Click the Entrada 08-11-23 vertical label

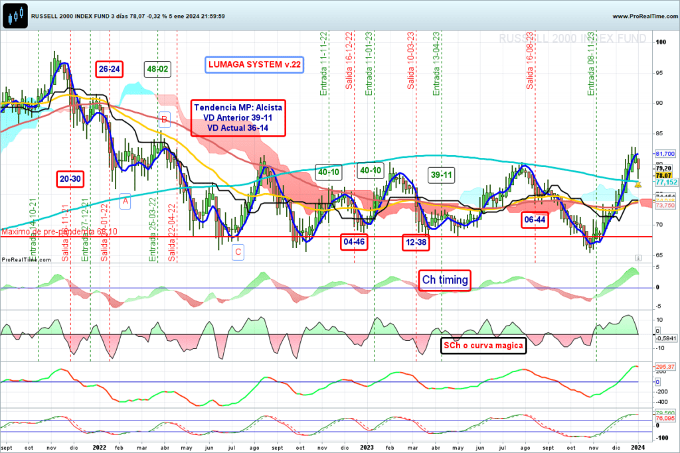coord(591,64)
